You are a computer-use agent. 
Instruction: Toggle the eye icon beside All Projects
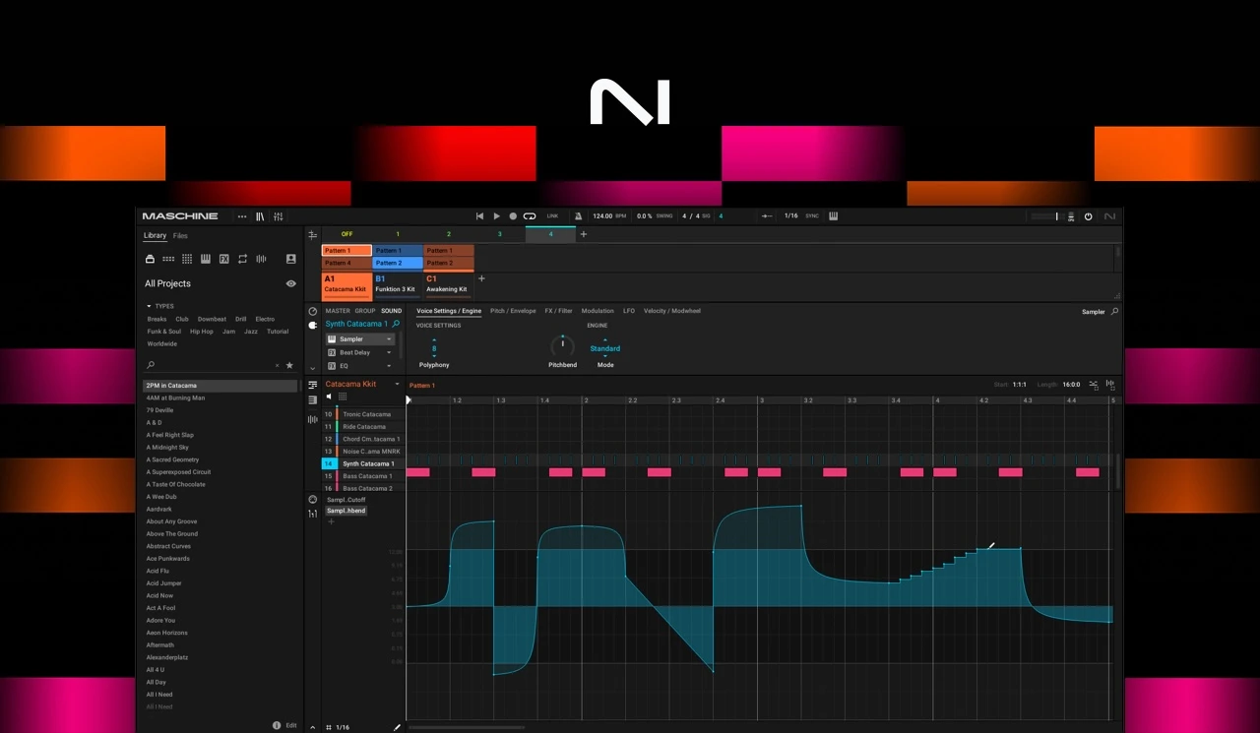(290, 283)
